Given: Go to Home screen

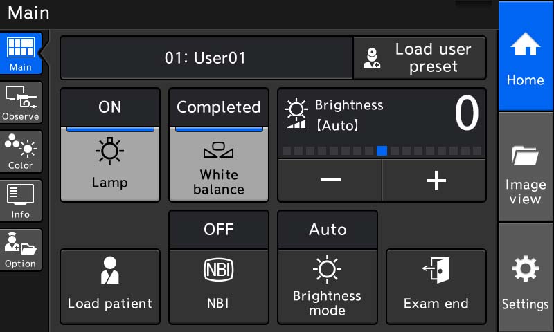Looking at the screenshot, I should 525,55.
